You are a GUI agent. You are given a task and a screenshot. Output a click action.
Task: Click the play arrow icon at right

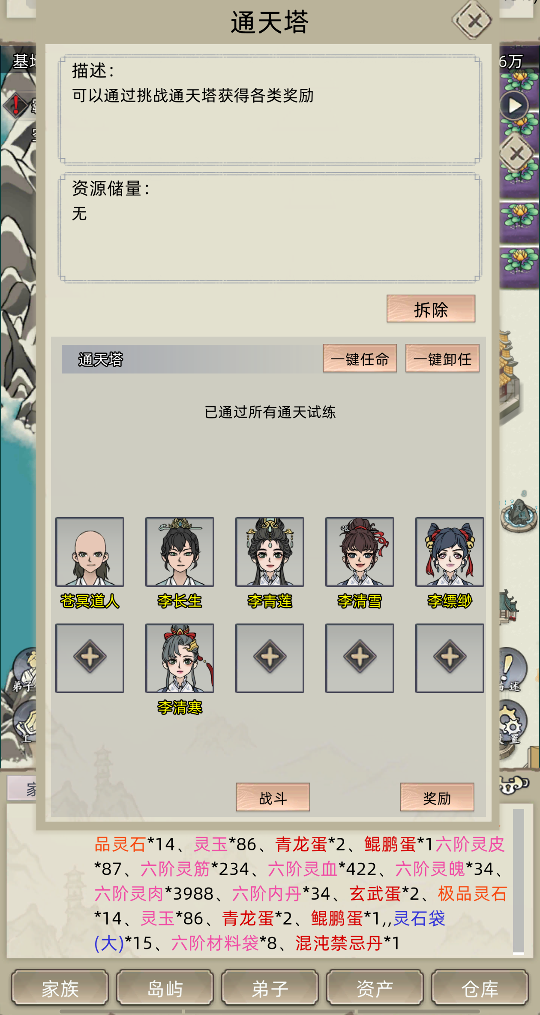[x=515, y=105]
